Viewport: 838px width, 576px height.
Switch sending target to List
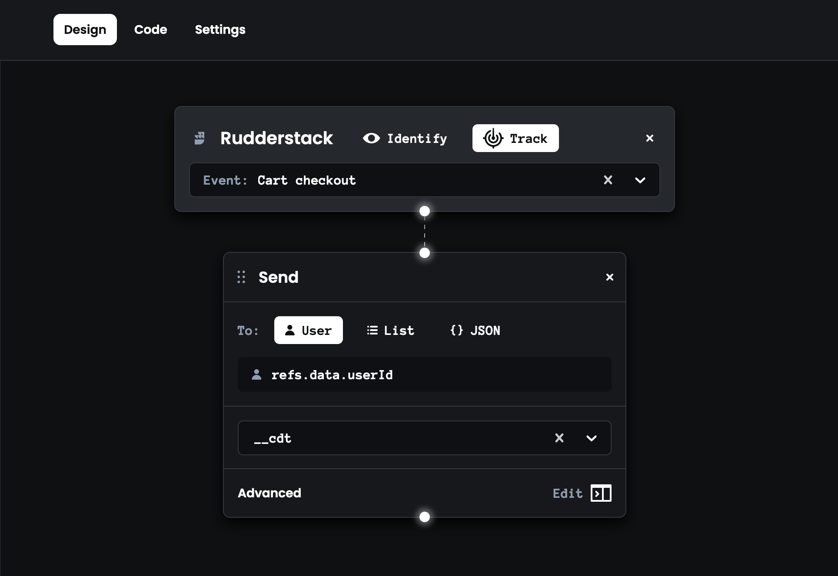(390, 330)
